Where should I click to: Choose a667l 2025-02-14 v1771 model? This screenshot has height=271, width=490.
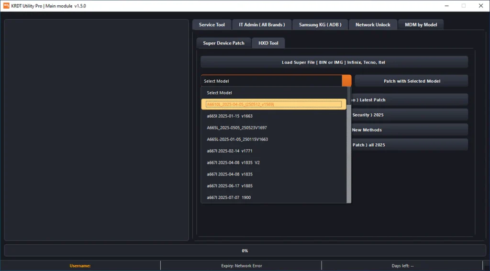(x=229, y=151)
